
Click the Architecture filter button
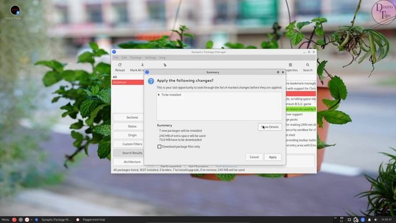(128, 162)
